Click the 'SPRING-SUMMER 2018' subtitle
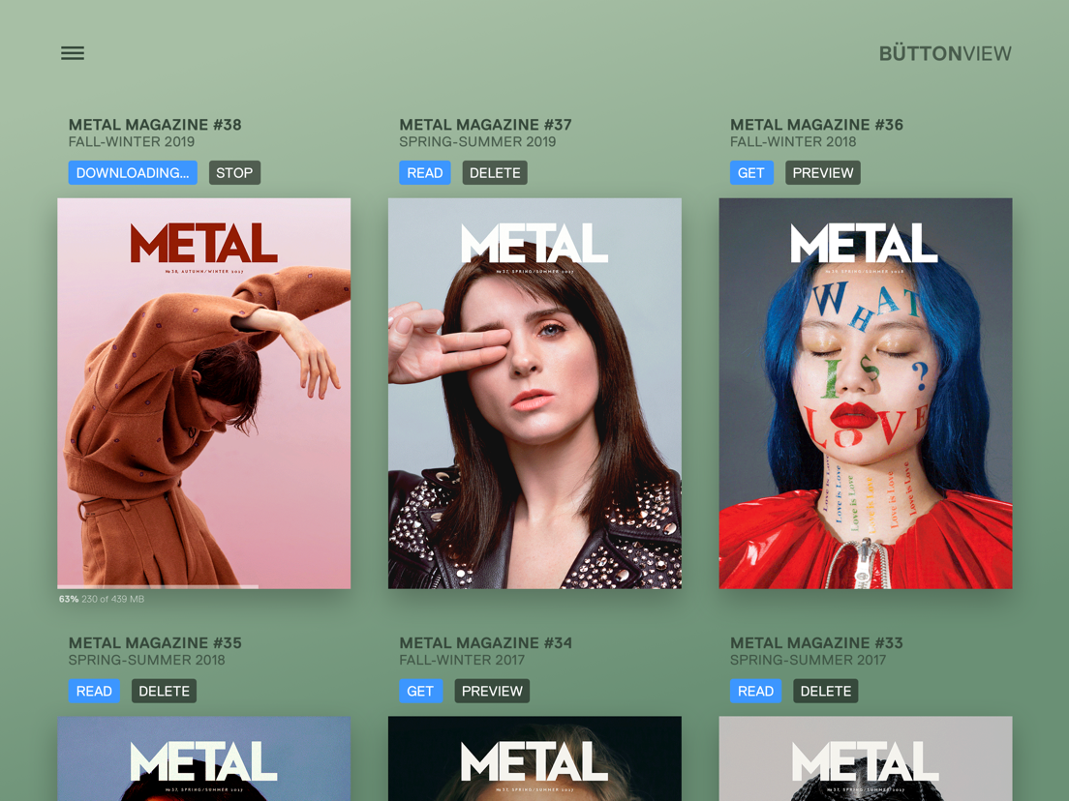The width and height of the screenshot is (1069, 801). click(x=146, y=660)
